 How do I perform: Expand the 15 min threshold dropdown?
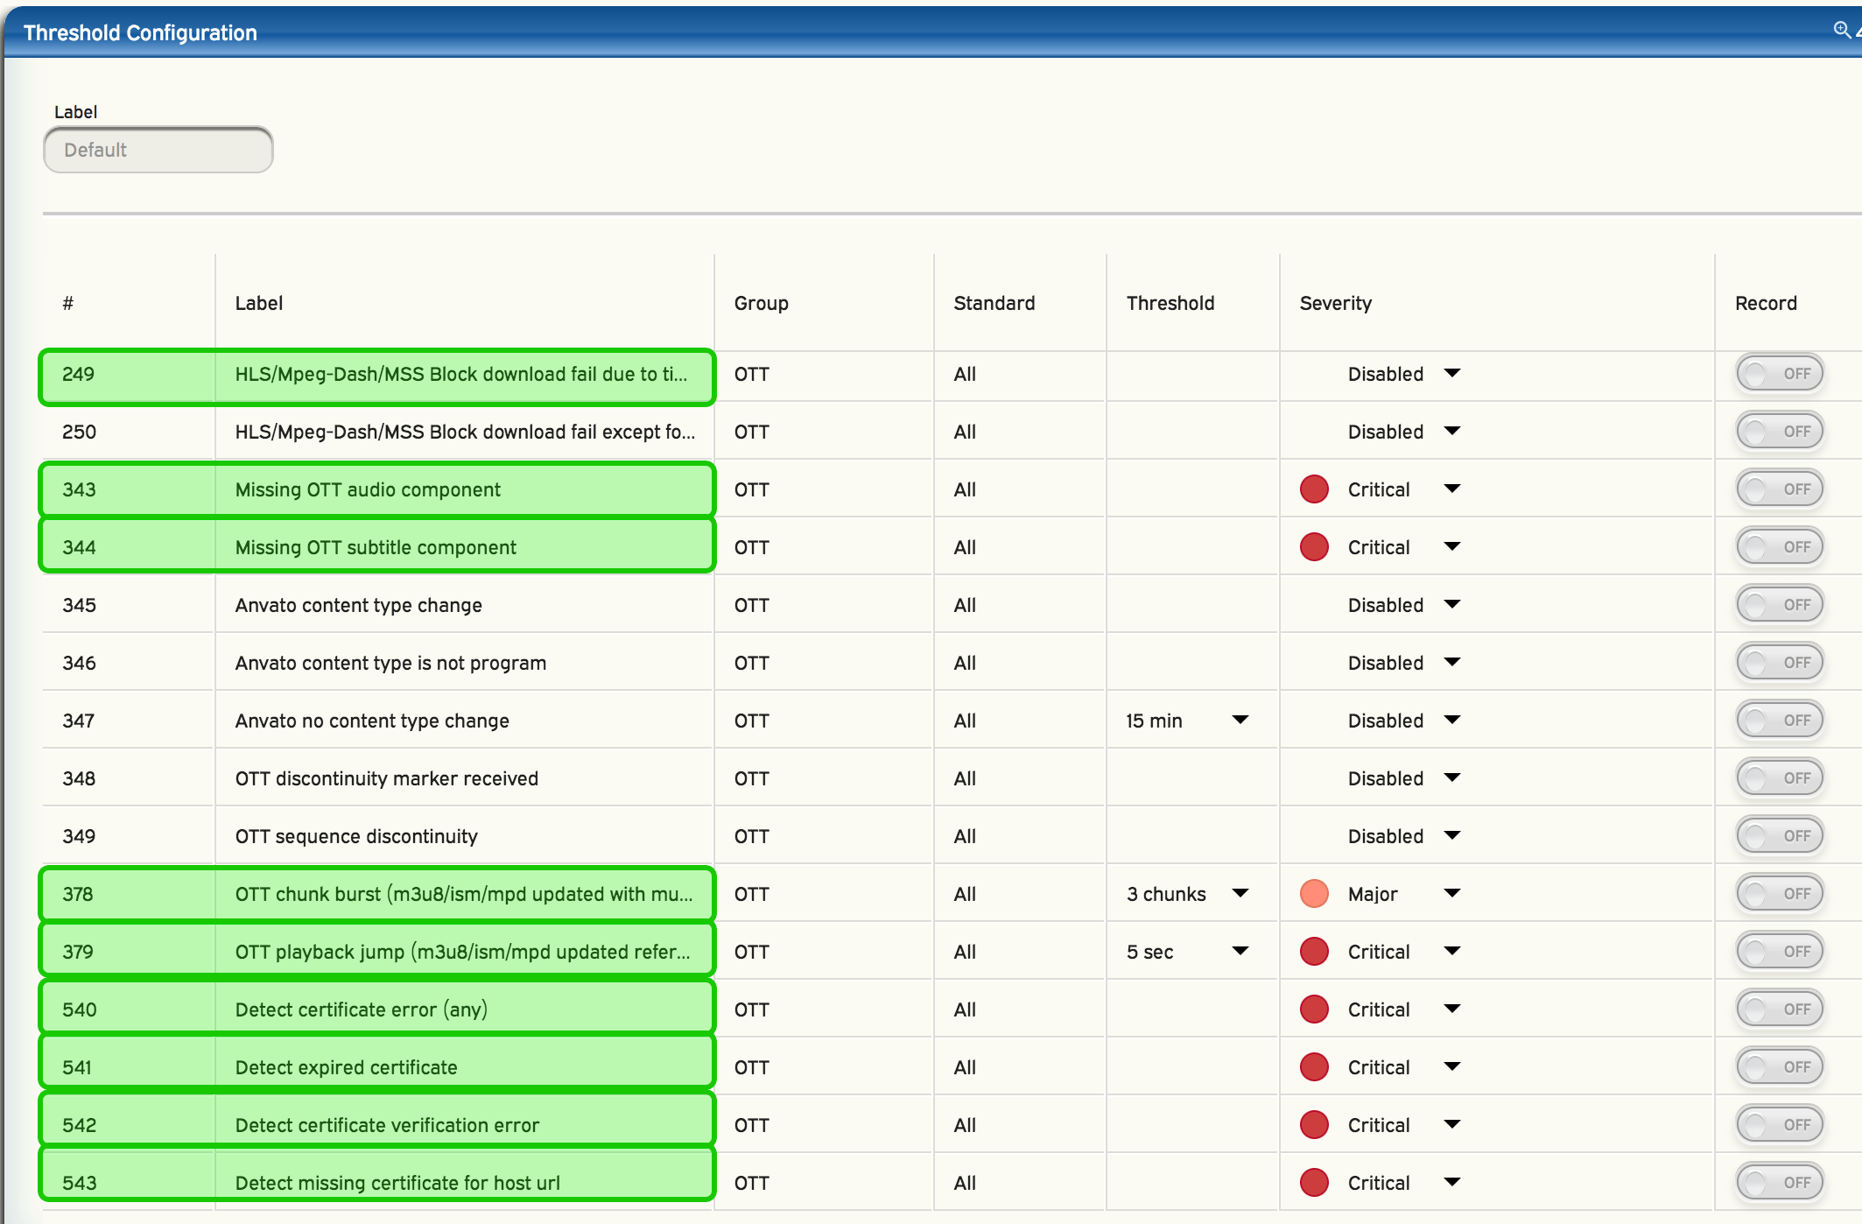click(1240, 721)
